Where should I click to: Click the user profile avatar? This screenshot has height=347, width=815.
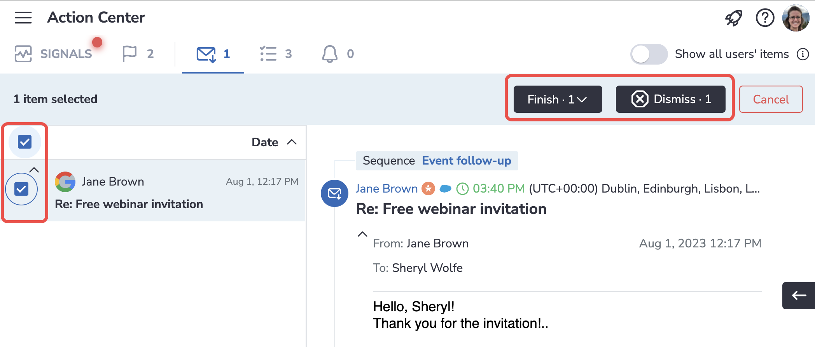(x=796, y=18)
